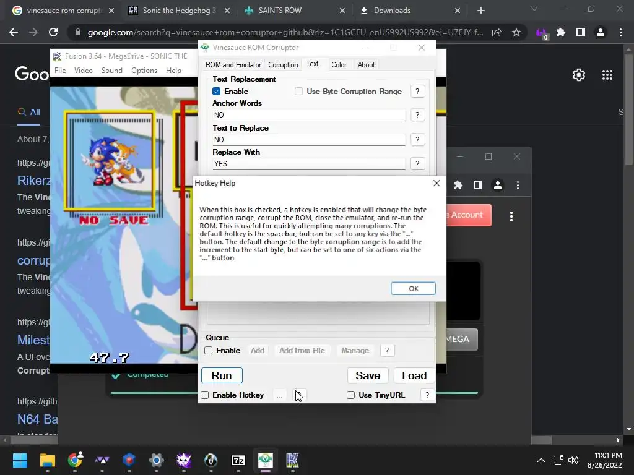Open help for Replace With field
Screen dimensions: 634x475
[417, 163]
